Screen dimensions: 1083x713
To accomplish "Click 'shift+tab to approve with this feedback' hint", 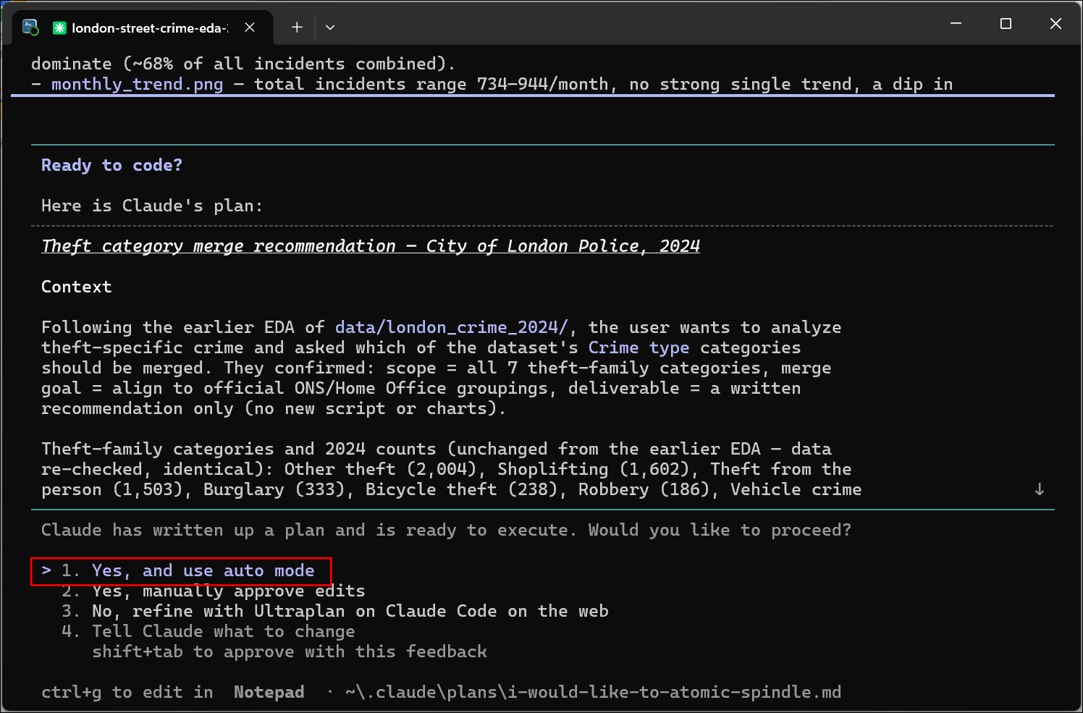I will (290, 652).
